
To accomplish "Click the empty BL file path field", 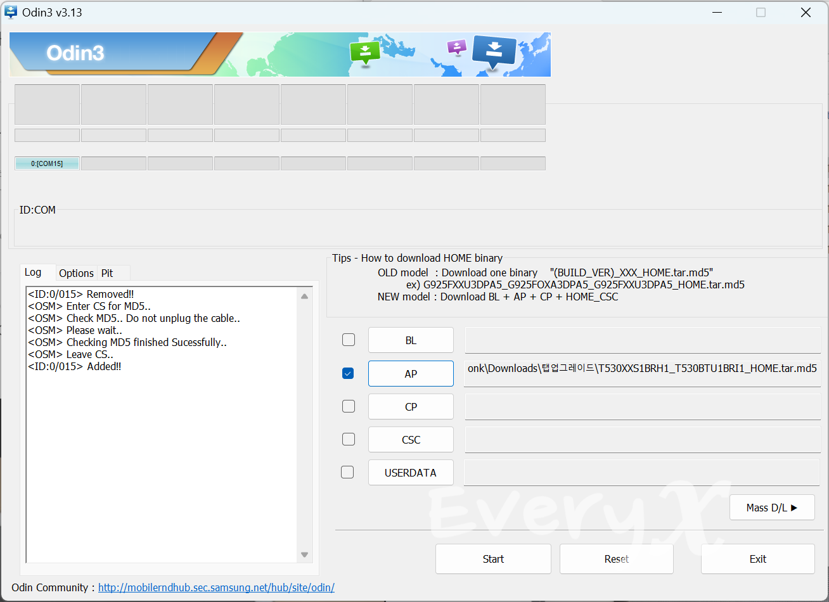I will [x=643, y=340].
